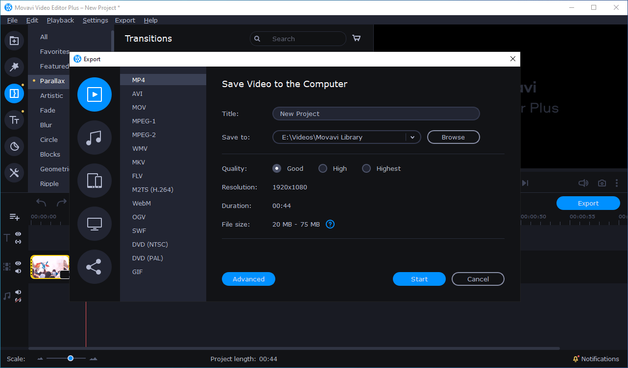This screenshot has width=628, height=368.
Task: Toggle audio track link icon
Action: [x=18, y=300]
